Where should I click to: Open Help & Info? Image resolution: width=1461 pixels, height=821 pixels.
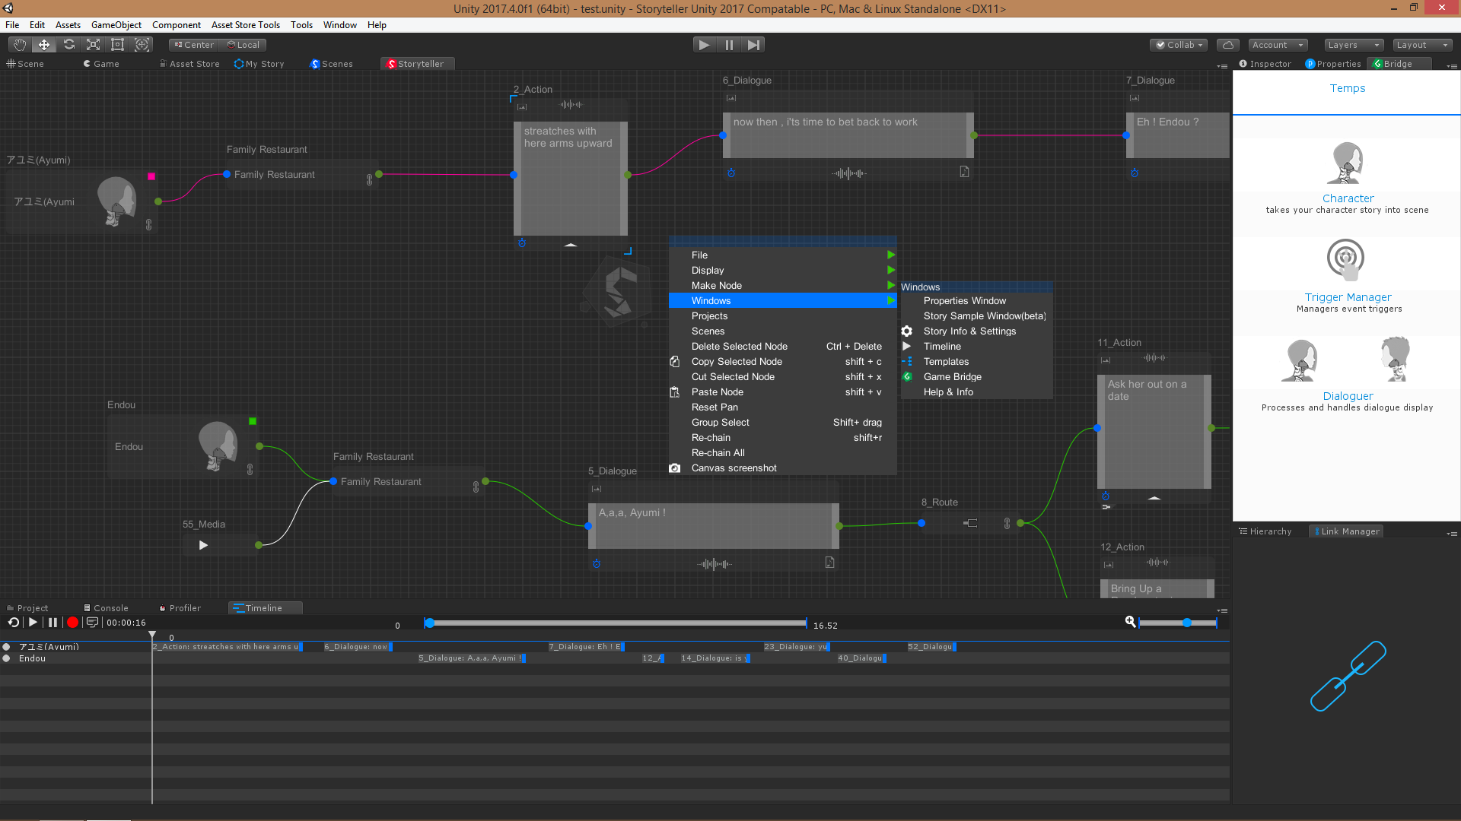[x=976, y=392]
